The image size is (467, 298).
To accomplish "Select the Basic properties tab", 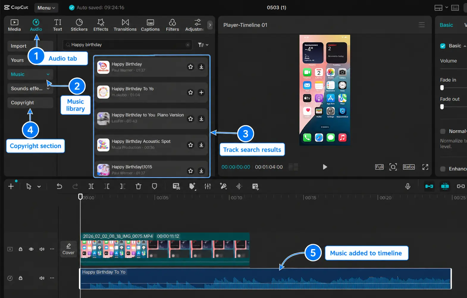I will pos(446,25).
